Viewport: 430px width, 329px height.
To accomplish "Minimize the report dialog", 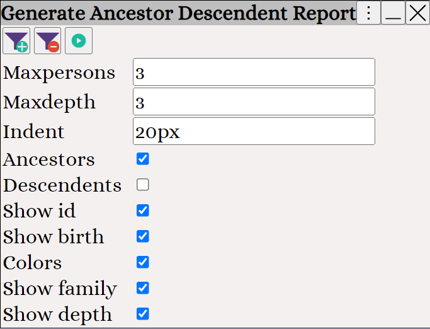I will click(393, 13).
